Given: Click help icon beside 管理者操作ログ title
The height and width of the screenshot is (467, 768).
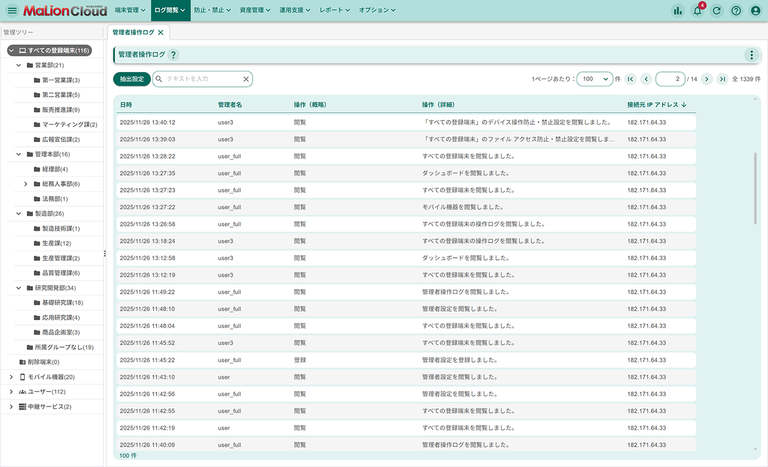Looking at the screenshot, I should point(173,55).
